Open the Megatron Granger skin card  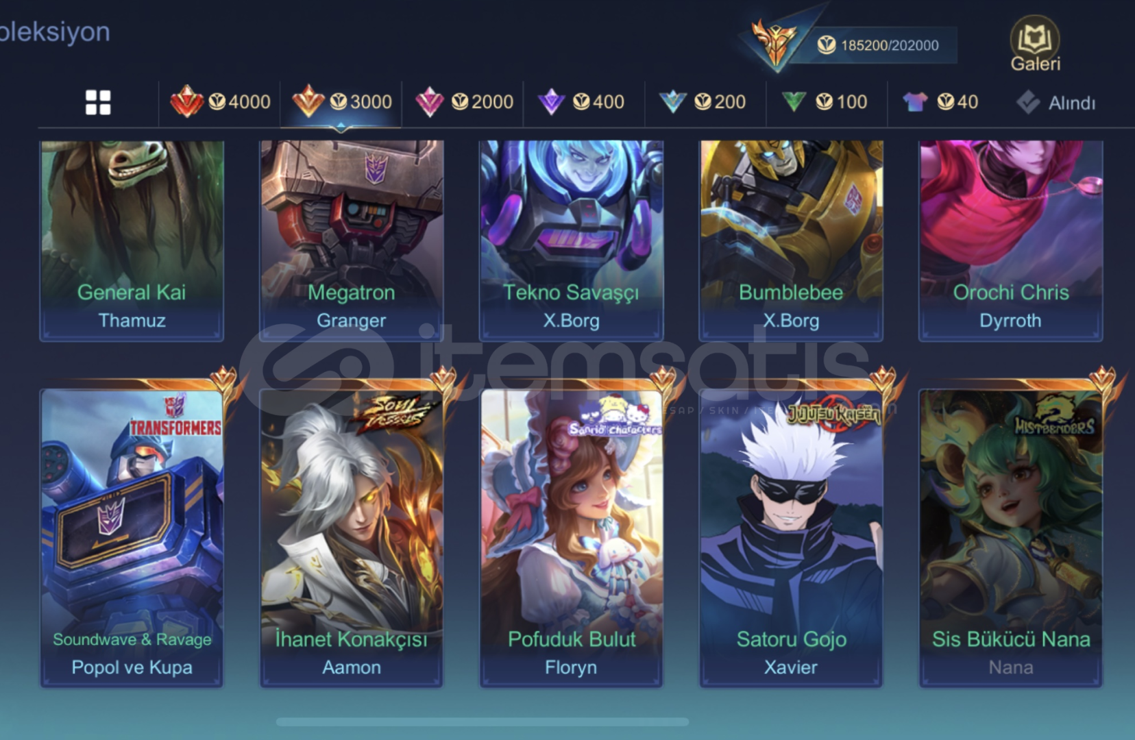tap(352, 241)
